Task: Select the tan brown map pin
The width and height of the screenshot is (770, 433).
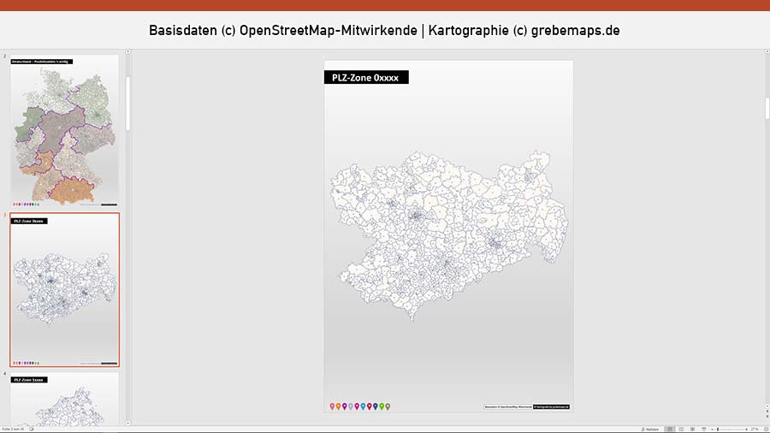Action: point(388,406)
